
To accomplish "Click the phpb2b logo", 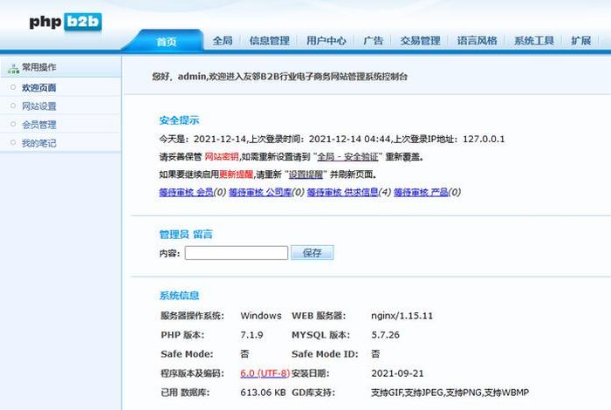I will pos(65,22).
